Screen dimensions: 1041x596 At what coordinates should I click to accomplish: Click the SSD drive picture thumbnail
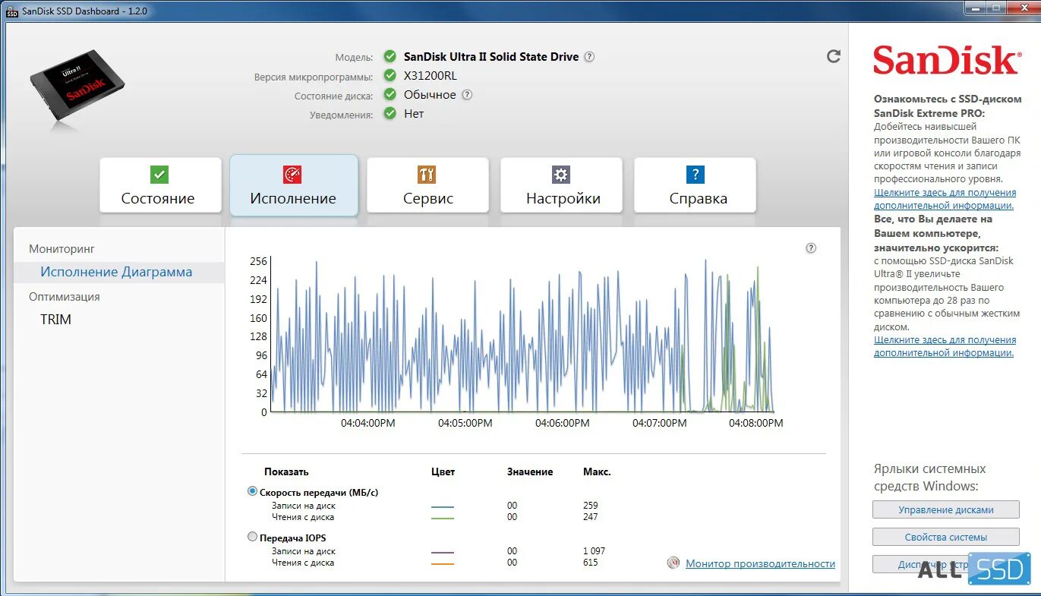[x=77, y=88]
